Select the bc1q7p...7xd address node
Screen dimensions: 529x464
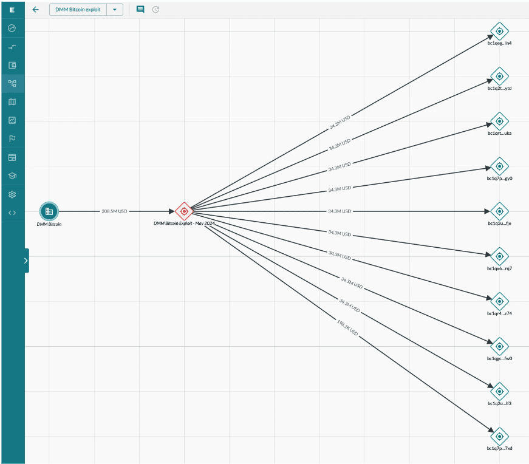point(499,436)
